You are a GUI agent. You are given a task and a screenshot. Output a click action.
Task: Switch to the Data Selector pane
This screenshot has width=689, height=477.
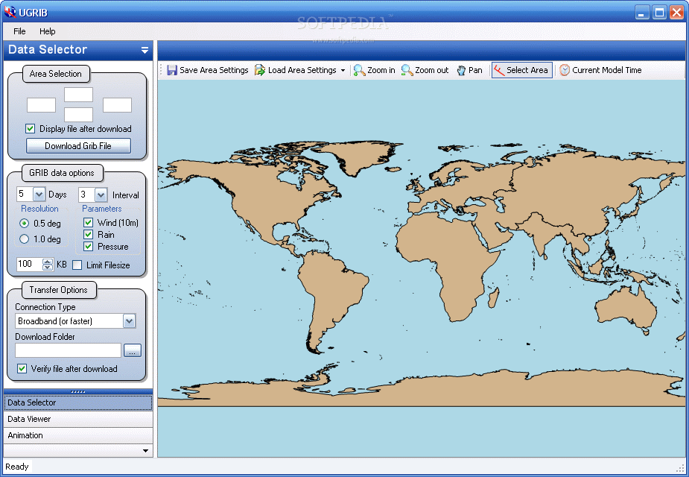pos(78,402)
